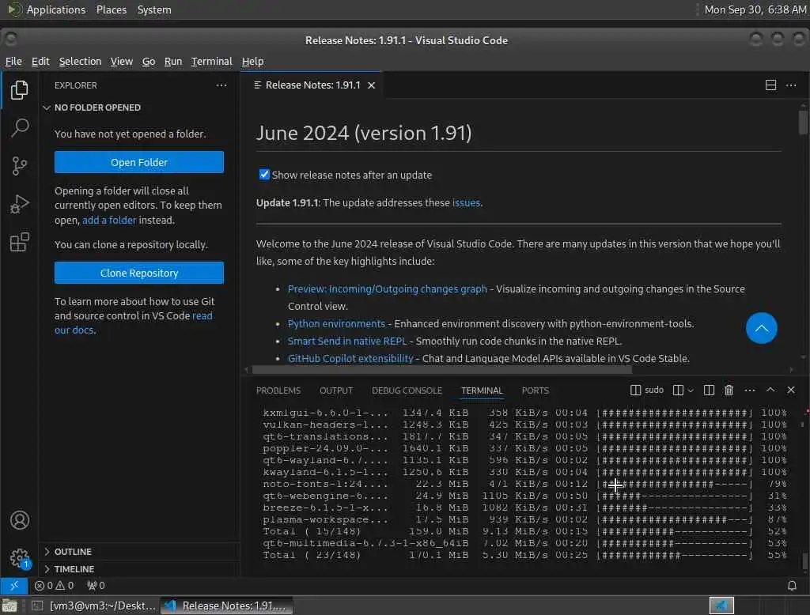
Task: Open the Run menu
Action: coord(173,62)
